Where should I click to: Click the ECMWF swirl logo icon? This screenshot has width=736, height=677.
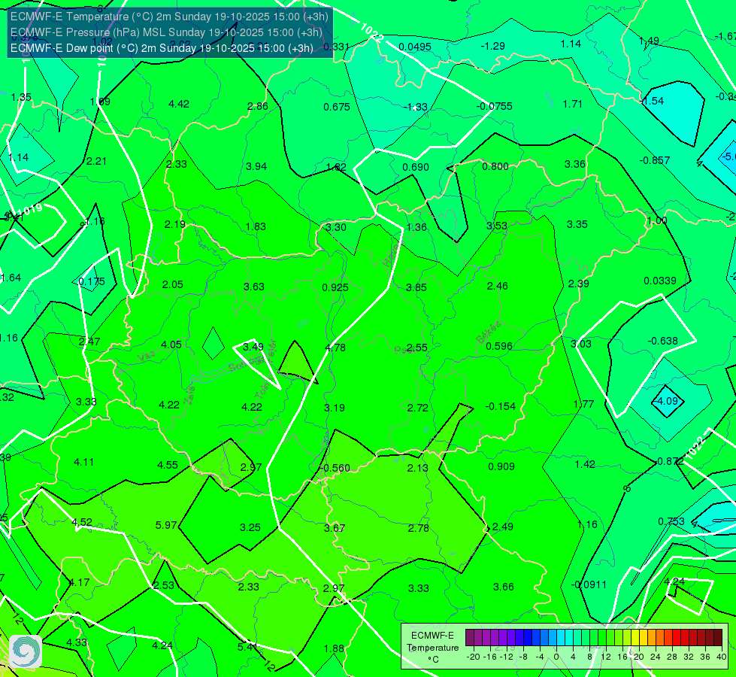(x=26, y=651)
